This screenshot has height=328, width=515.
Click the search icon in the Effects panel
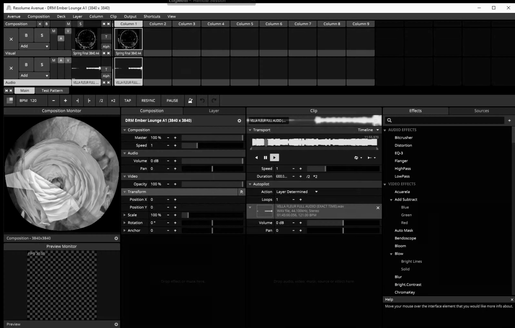tap(389, 121)
